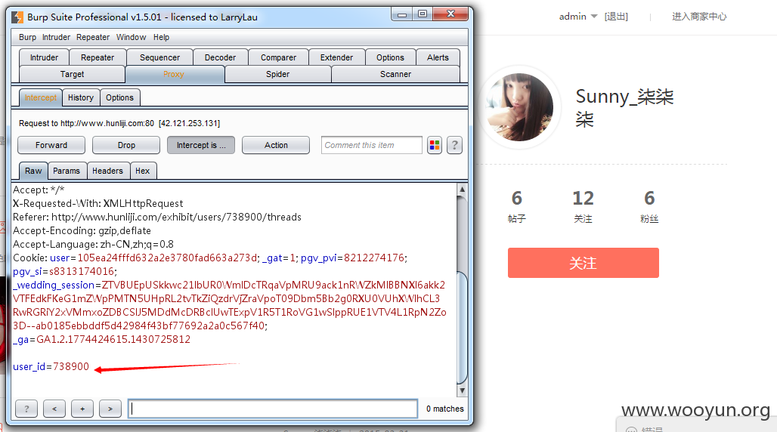Screen dimensions: 777x432
Task: Open the top-level Options tab
Action: 390,57
